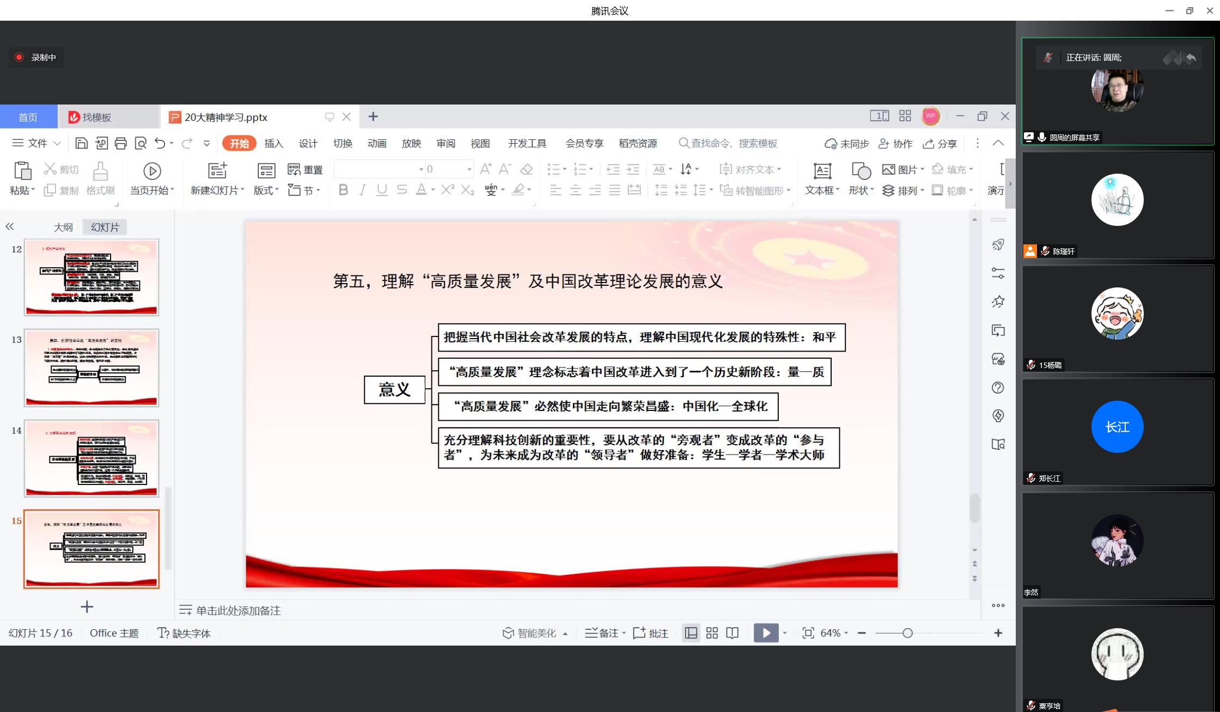
Task: Click the rocket icon in right sidebar
Action: pyautogui.click(x=998, y=245)
